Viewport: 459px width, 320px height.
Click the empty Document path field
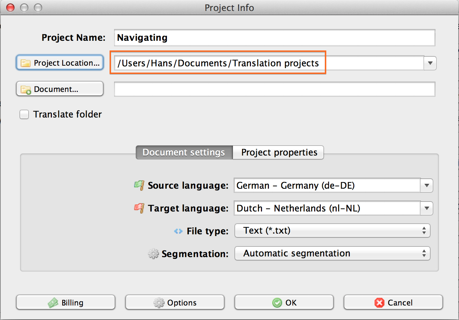click(x=274, y=90)
